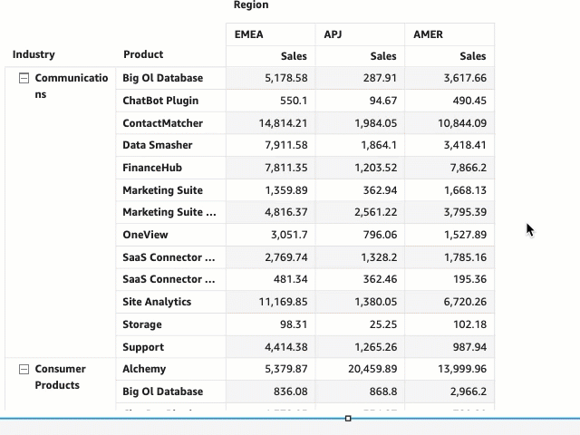Click the Industry field header
Image resolution: width=580 pixels, height=435 pixels.
[x=34, y=54]
